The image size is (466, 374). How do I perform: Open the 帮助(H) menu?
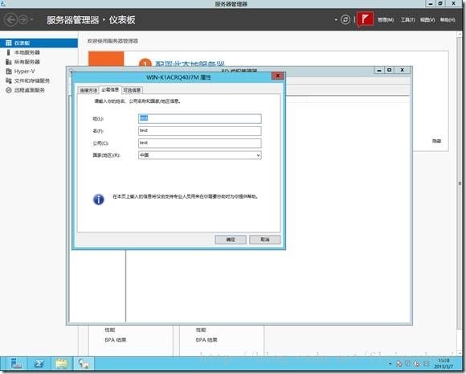click(x=448, y=20)
